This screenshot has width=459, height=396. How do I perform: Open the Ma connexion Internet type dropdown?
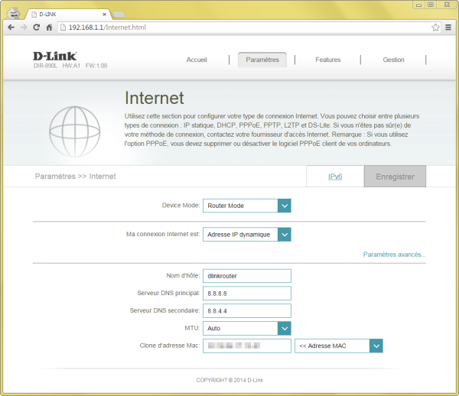tap(284, 235)
